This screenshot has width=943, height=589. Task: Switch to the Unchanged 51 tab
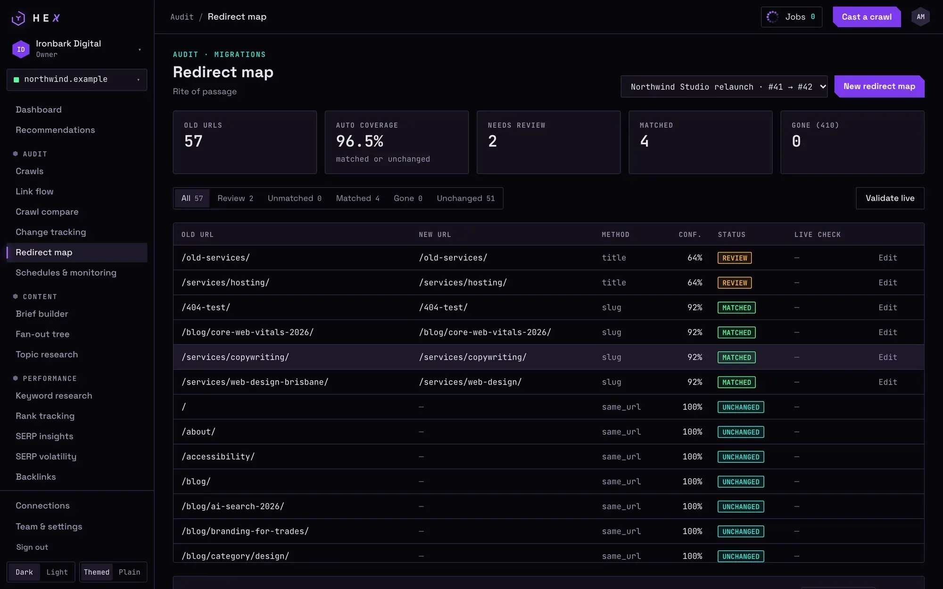point(466,198)
